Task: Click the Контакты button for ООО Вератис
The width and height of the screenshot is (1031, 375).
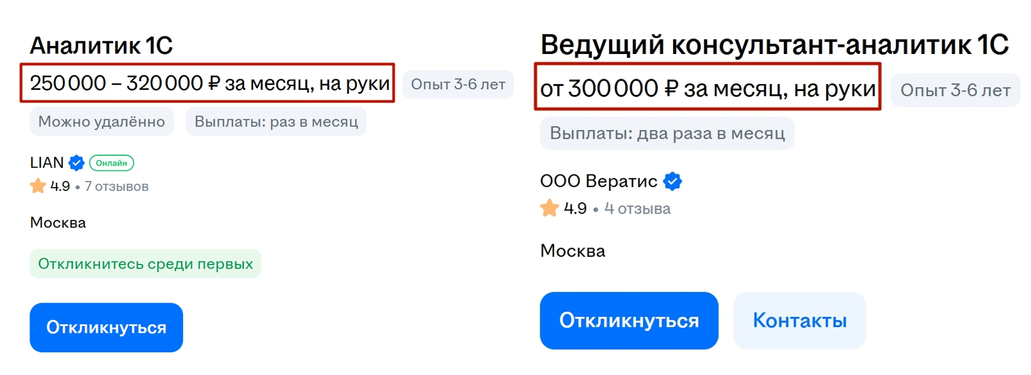Action: 800,320
